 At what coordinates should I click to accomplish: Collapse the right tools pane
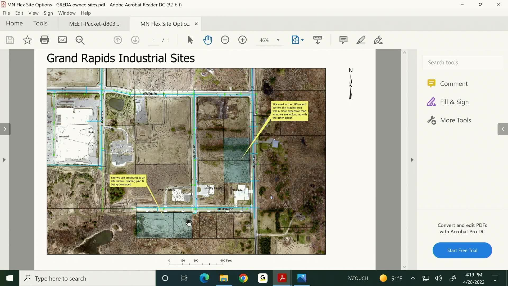coord(502,129)
